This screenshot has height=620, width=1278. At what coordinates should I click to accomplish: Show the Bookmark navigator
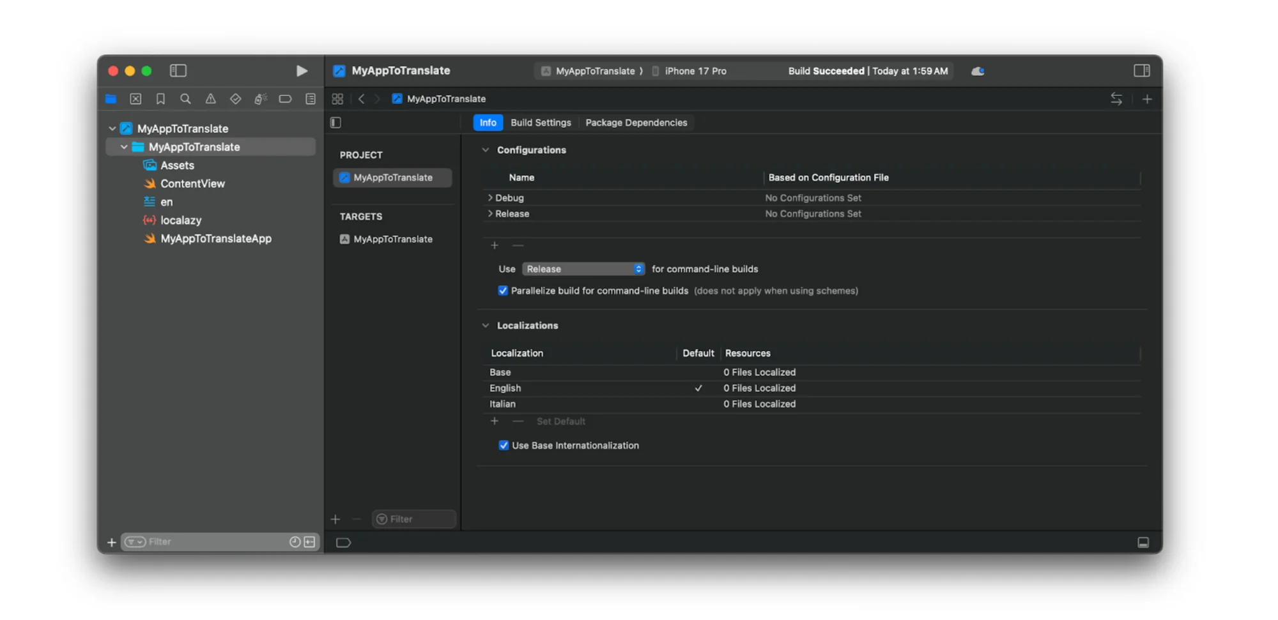pyautogui.click(x=160, y=99)
